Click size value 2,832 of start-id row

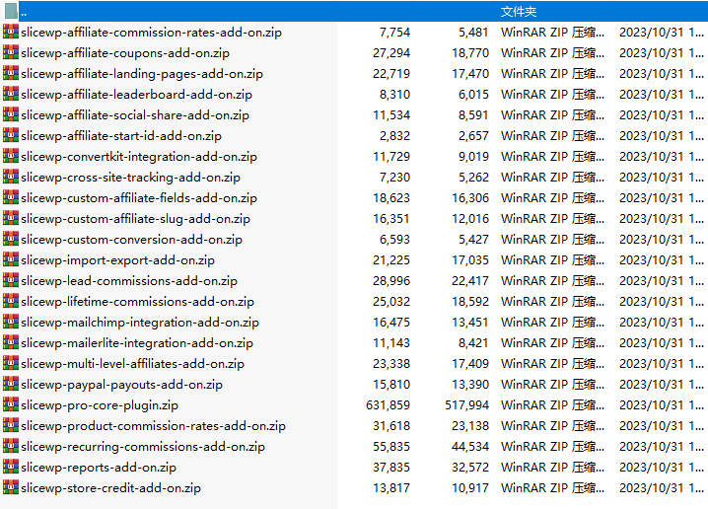click(394, 136)
